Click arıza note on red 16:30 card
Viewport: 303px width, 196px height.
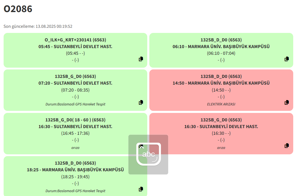[221, 148]
